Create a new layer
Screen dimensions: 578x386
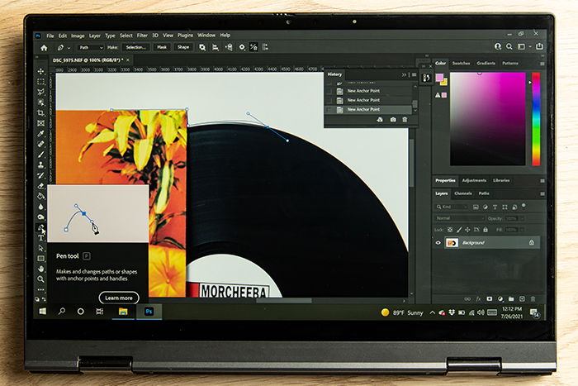tap(522, 299)
